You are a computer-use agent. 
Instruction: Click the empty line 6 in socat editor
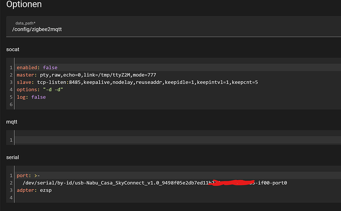click(x=178, y=105)
